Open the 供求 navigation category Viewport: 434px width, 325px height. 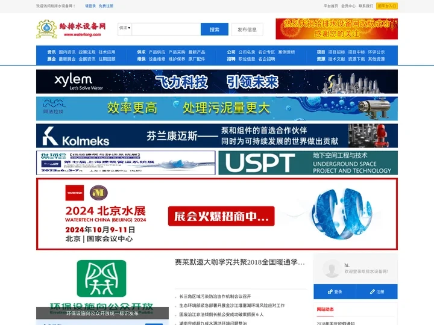point(141,52)
